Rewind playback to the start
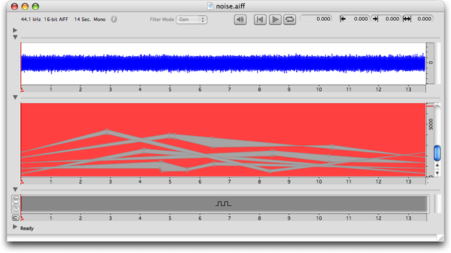 coord(260,19)
